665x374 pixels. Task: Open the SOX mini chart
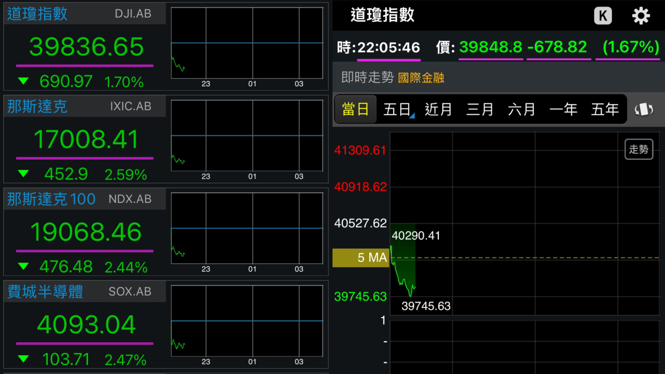click(x=247, y=321)
